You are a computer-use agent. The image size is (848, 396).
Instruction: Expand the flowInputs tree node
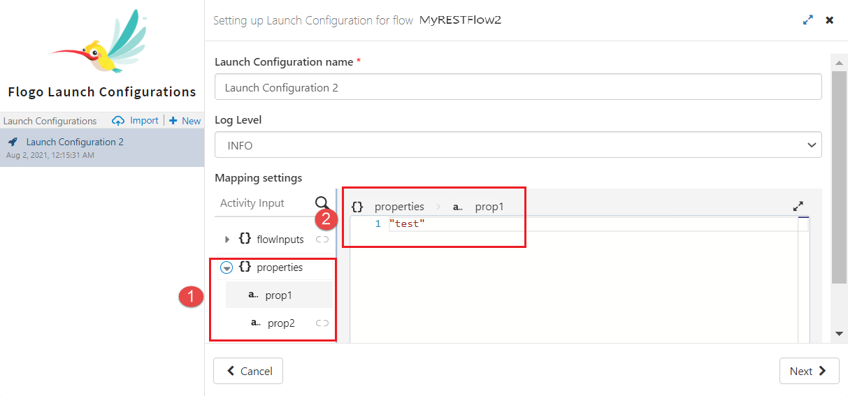227,240
